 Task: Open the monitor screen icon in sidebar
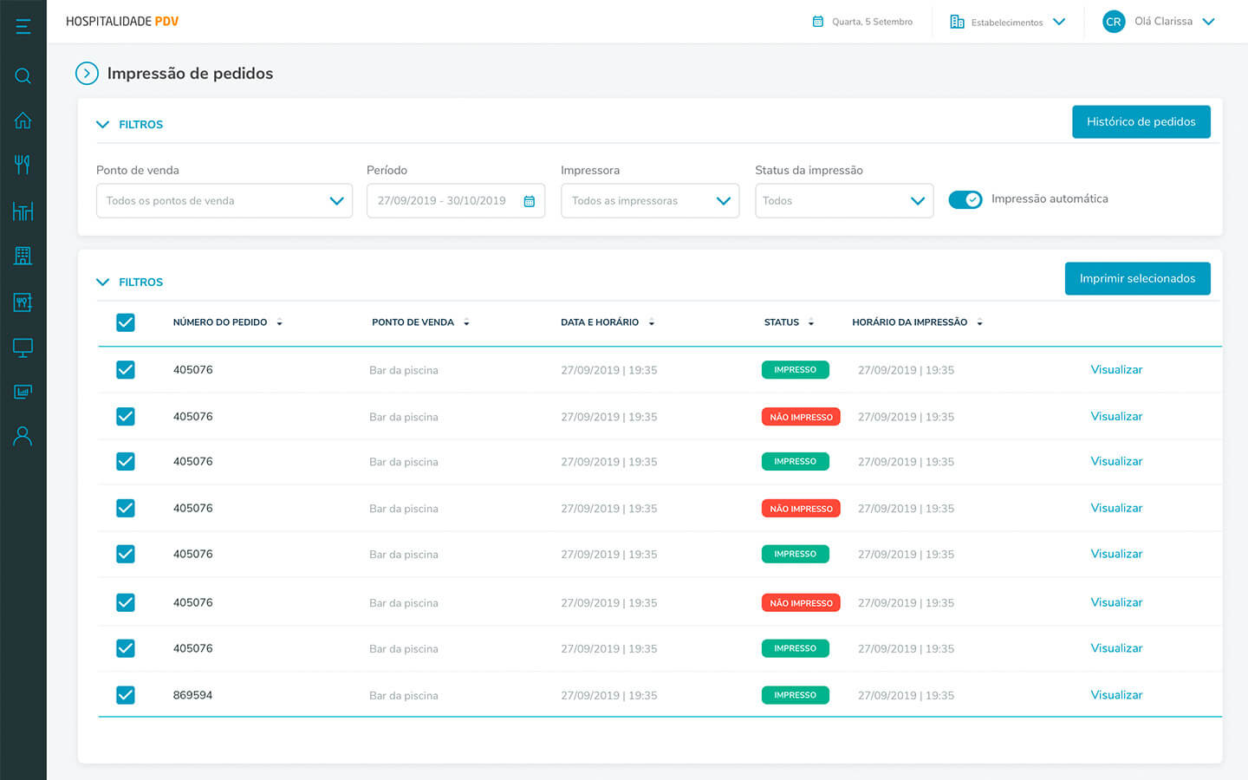point(23,348)
